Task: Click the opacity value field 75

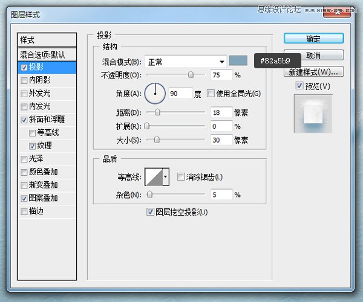Action: [x=221, y=75]
